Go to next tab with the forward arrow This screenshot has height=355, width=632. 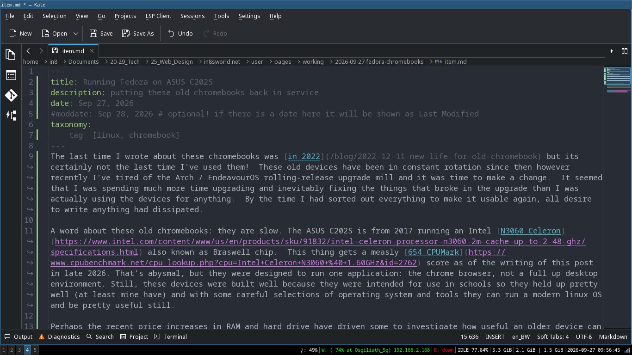pos(41,51)
